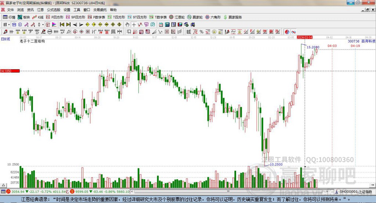Screen dimensions: 376x203
Task: Open the 交易委托 menu
Action: pos(100,10)
